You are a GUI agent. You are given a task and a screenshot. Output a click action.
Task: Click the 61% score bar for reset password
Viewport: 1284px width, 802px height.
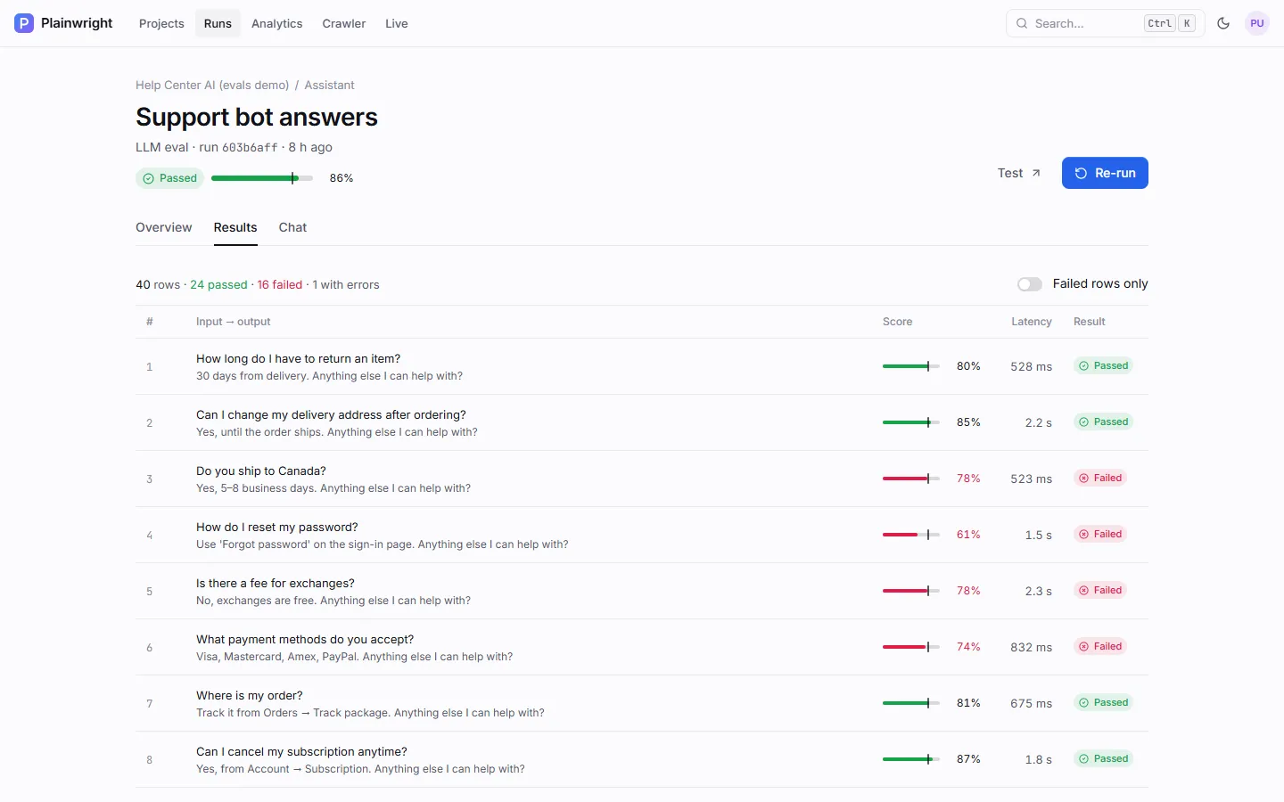(911, 535)
